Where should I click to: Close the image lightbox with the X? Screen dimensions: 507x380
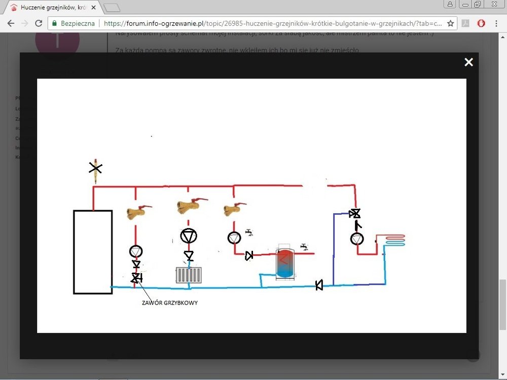pyautogui.click(x=468, y=62)
